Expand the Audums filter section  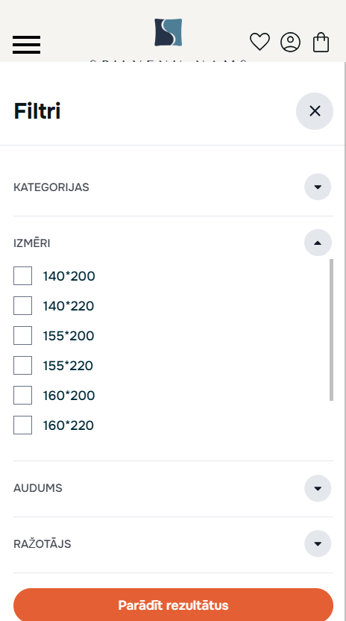(318, 488)
